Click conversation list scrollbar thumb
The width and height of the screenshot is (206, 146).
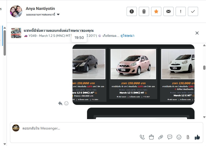click(5, 43)
